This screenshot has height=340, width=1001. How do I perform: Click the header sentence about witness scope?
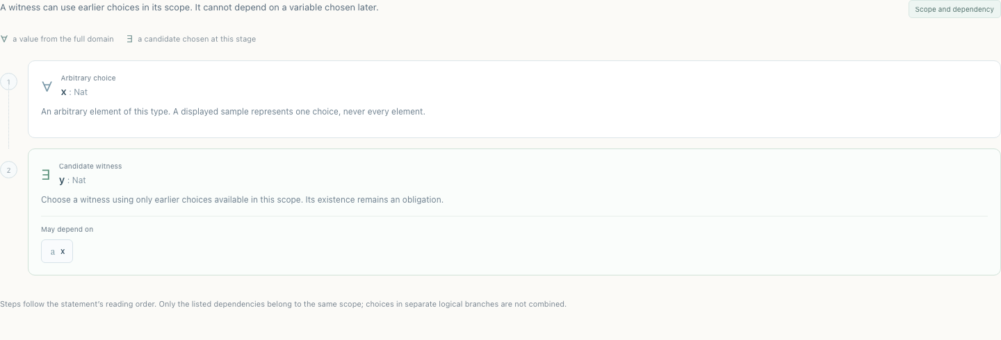click(x=189, y=8)
